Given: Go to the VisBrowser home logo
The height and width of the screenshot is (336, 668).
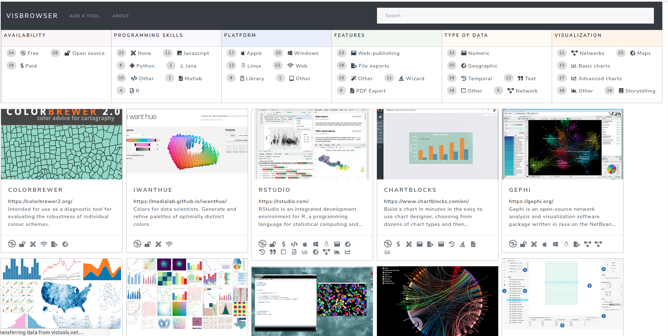Looking at the screenshot, I should coord(32,16).
